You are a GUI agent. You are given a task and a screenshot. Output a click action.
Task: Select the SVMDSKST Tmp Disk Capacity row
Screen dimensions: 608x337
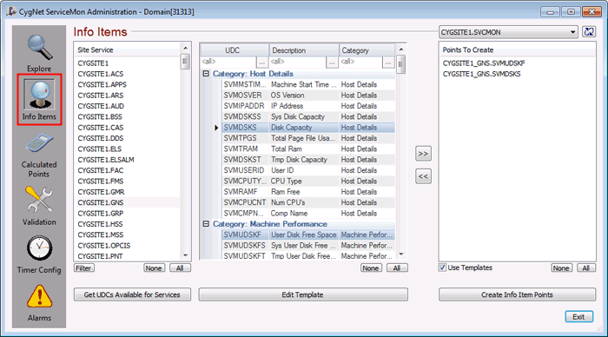click(x=308, y=160)
